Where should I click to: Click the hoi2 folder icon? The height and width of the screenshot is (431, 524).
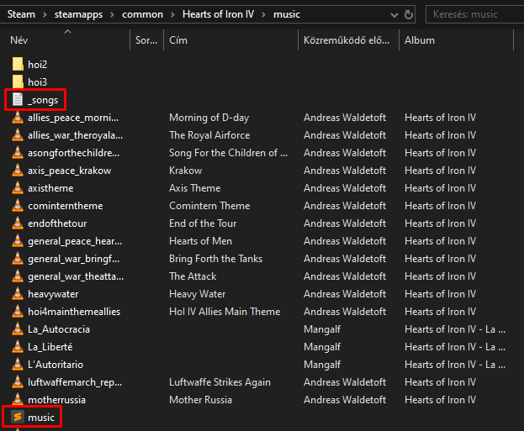18,64
